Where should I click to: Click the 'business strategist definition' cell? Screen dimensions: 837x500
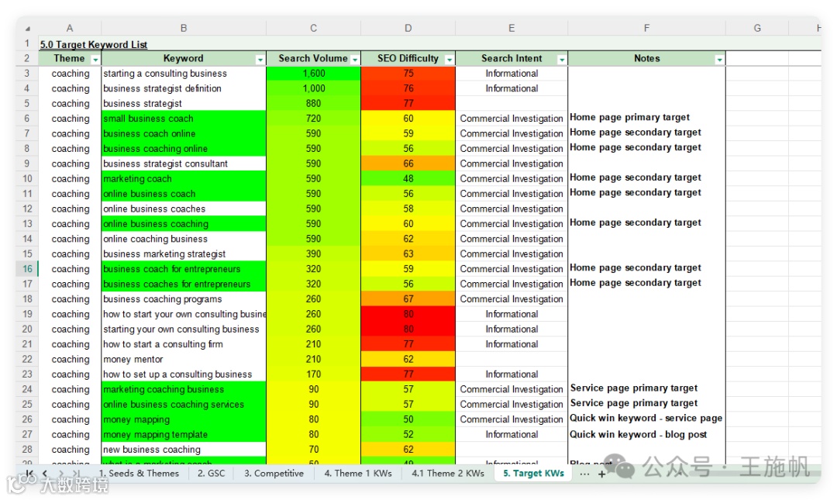(184, 88)
